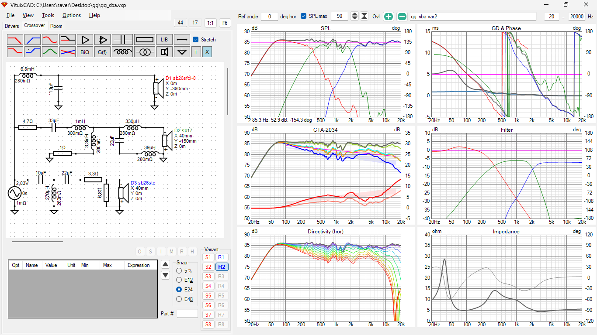Click the overlay name field gg_sba var2
Viewport: 597px width, 335px height.
click(x=472, y=17)
